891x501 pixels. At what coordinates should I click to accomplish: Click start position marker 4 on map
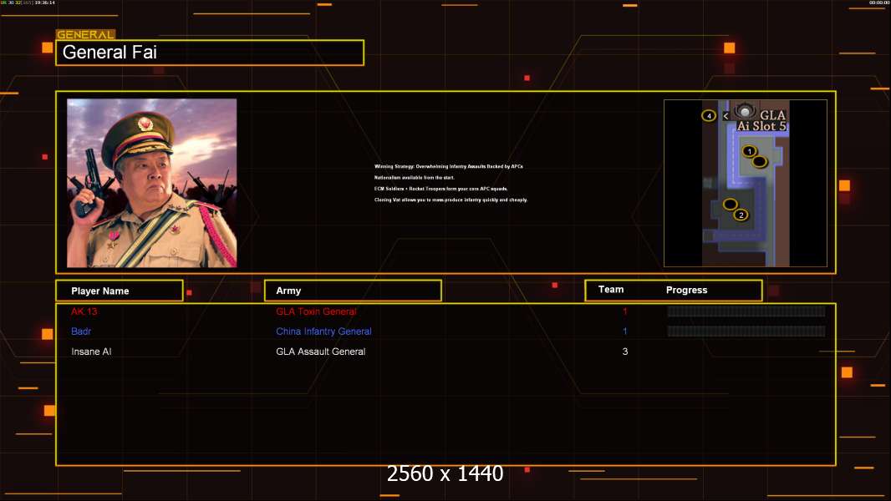[709, 116]
